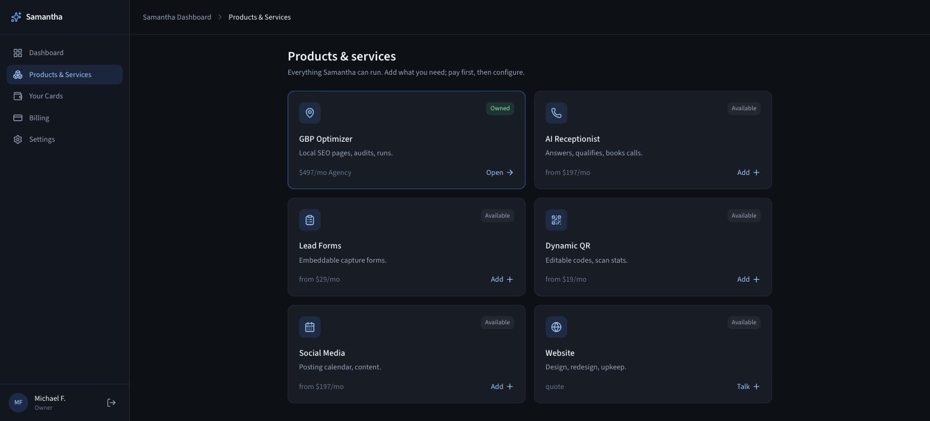Add the Lead Forms product
Viewport: 930px width, 421px height.
(502, 279)
